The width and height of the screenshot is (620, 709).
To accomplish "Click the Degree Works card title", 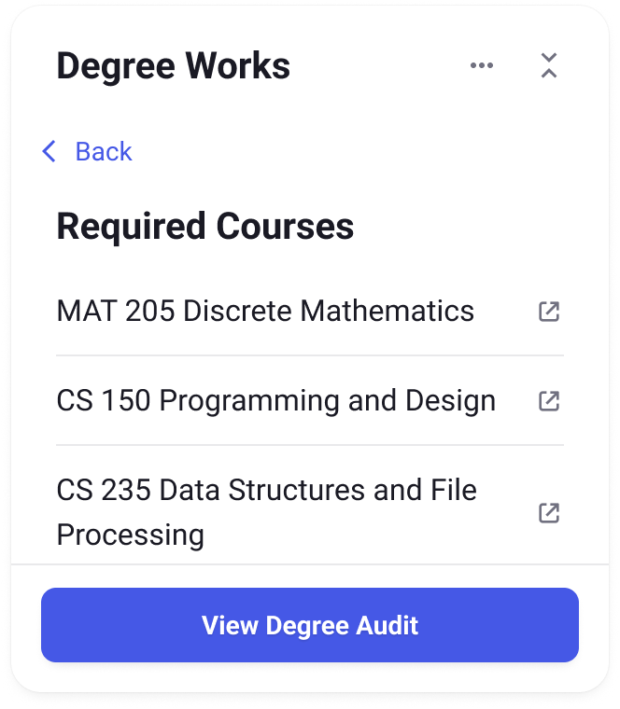I will 174,66.
